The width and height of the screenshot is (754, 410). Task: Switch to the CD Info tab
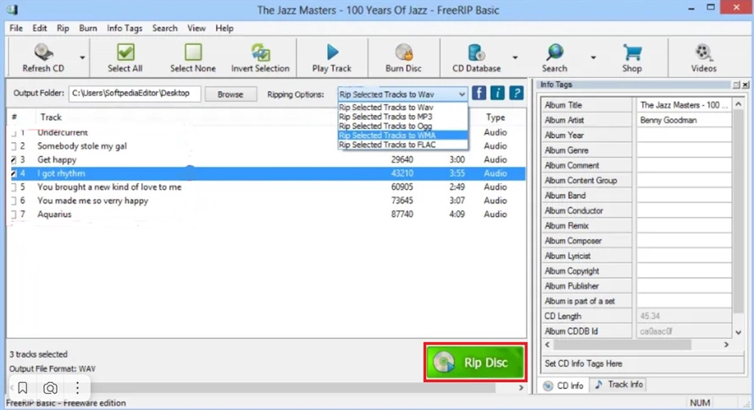[x=563, y=385]
